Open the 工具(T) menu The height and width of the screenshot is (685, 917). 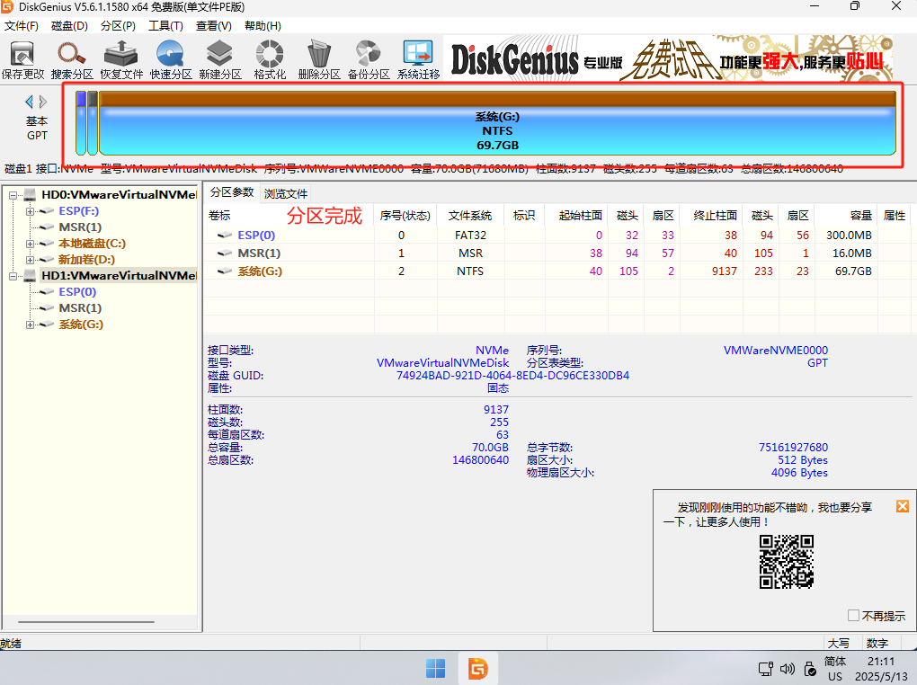165,26
